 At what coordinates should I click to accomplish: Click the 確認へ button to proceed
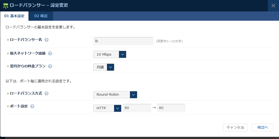click(x=263, y=127)
